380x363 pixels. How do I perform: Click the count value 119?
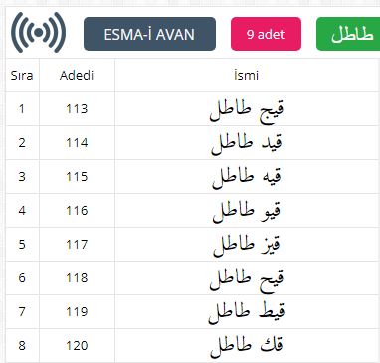coord(77,311)
